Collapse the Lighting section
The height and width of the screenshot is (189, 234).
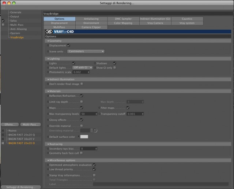pos(48,59)
